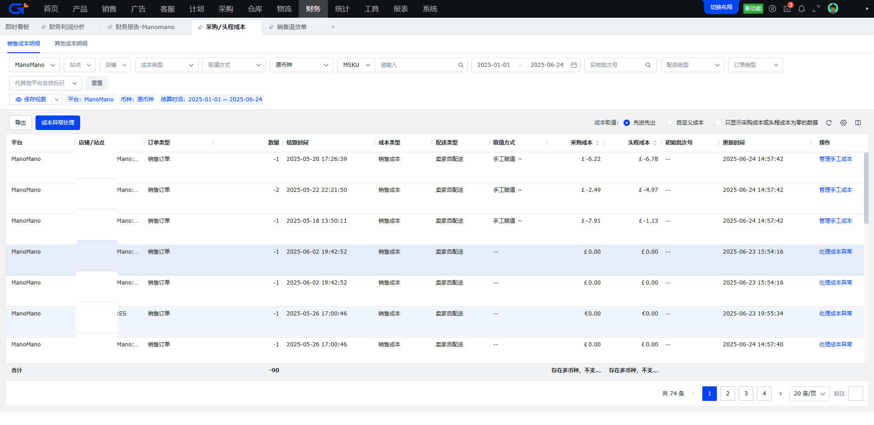Click the table vertical scrollbar
The image size is (874, 425).
866,188
